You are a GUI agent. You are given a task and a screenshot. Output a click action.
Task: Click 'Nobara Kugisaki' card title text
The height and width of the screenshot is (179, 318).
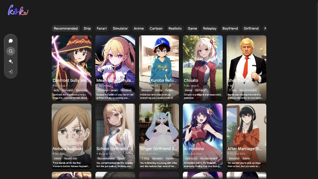(68, 149)
